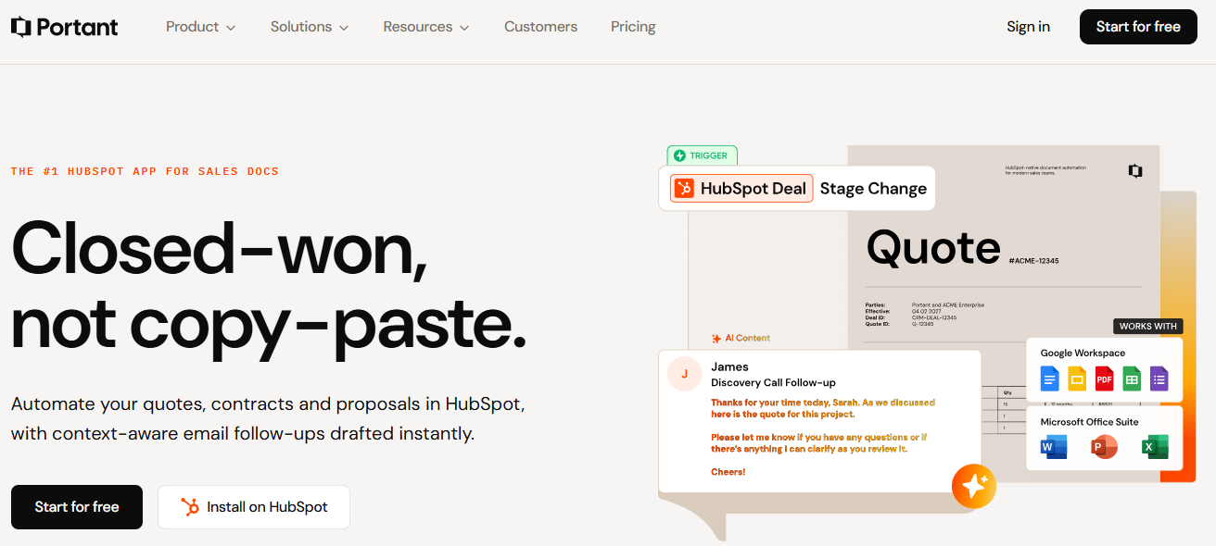This screenshot has height=546, width=1216.
Task: Click the Google Docs icon
Action: coord(1049,378)
